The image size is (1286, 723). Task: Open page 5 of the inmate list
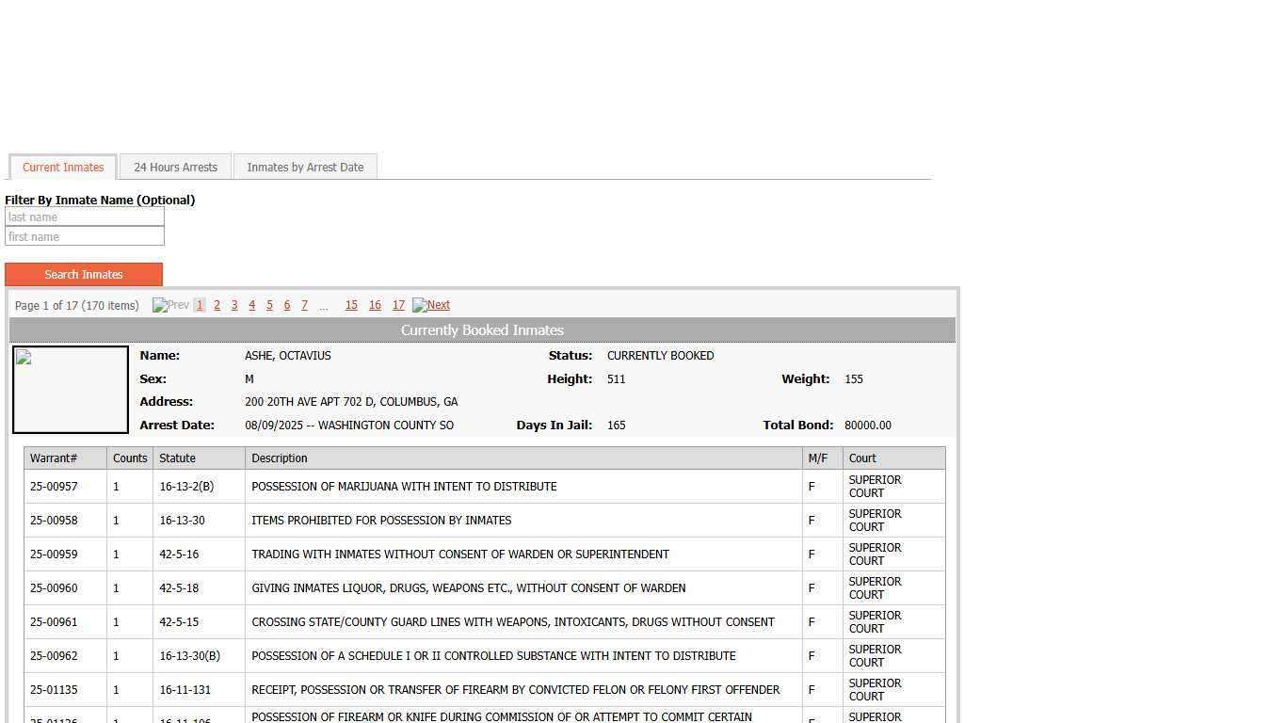[x=269, y=305]
